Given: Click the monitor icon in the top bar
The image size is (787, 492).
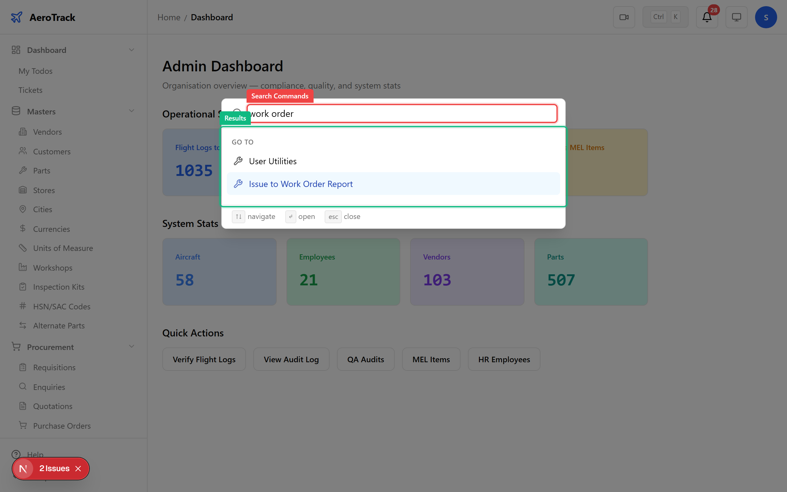Looking at the screenshot, I should point(736,17).
